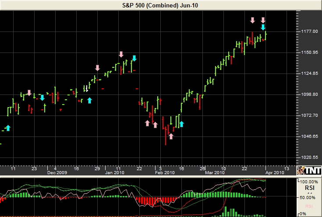
Task: Click the date label 13 after Apr 2010
Action: click(286, 168)
